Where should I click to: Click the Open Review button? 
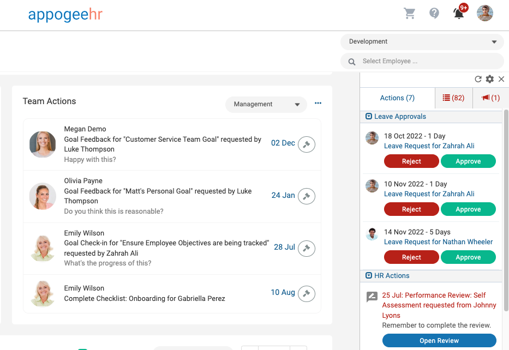click(439, 341)
